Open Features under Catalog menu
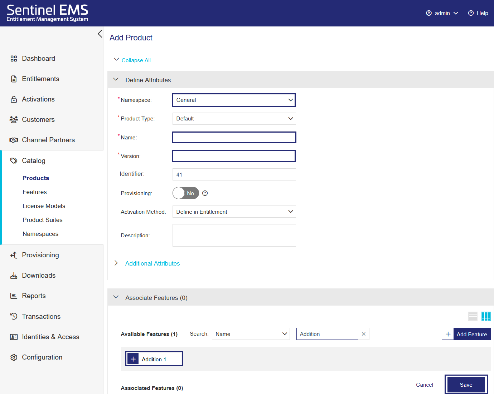This screenshot has height=396, width=494. (x=35, y=192)
